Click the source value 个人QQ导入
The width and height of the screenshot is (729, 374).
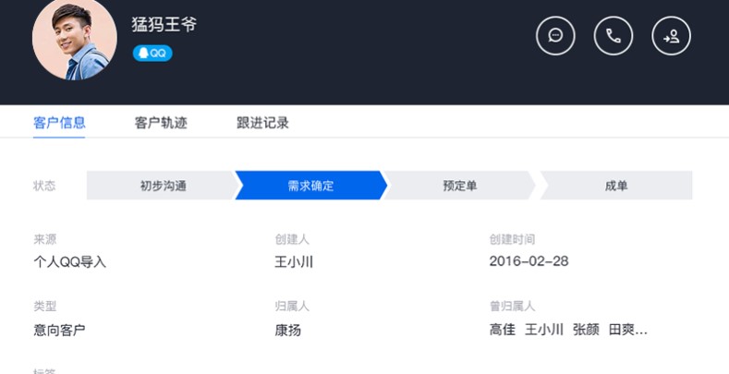point(70,261)
